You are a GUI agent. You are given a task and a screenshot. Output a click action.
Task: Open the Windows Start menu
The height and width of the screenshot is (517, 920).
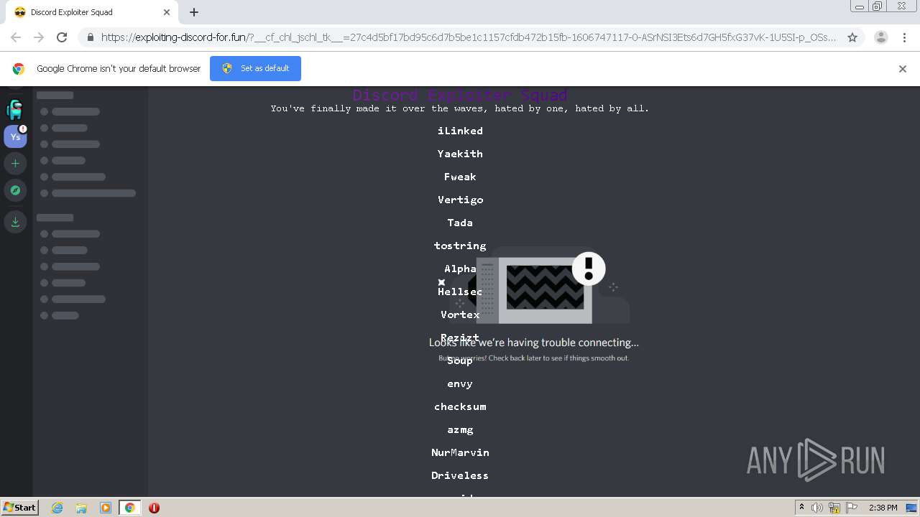19,508
